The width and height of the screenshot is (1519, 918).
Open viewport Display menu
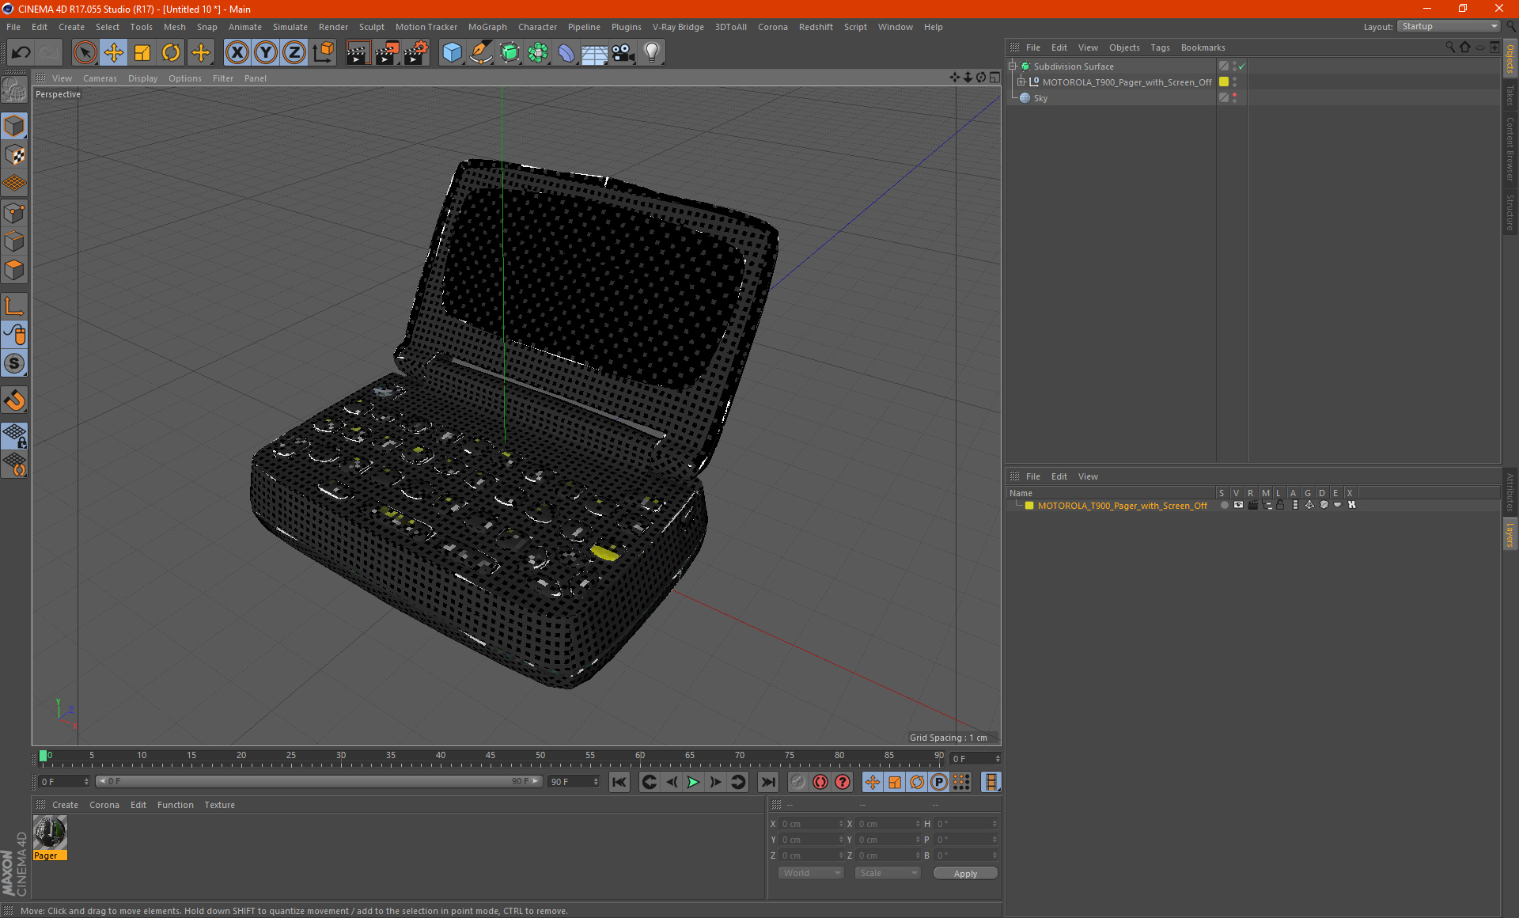point(142,78)
